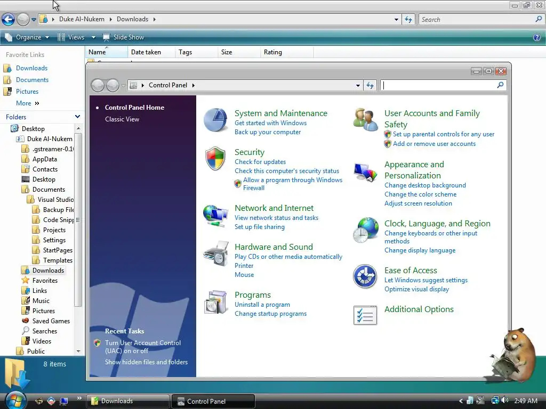
Task: Click the arrow after Control Panel in breadcrumb
Action: coord(193,85)
